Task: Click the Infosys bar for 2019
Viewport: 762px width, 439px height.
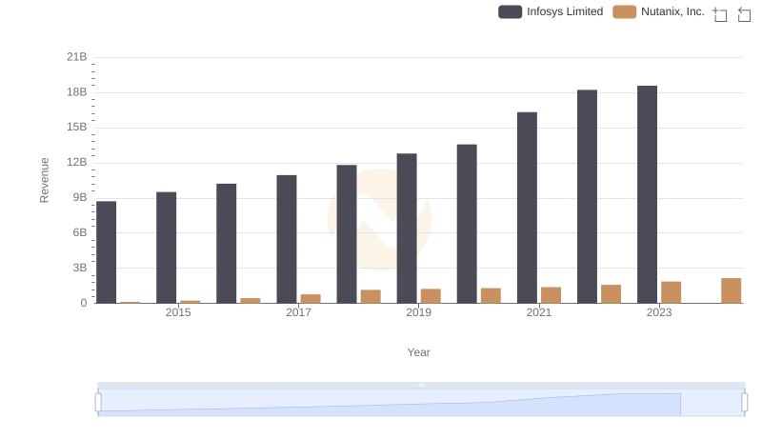Action: [x=407, y=229]
